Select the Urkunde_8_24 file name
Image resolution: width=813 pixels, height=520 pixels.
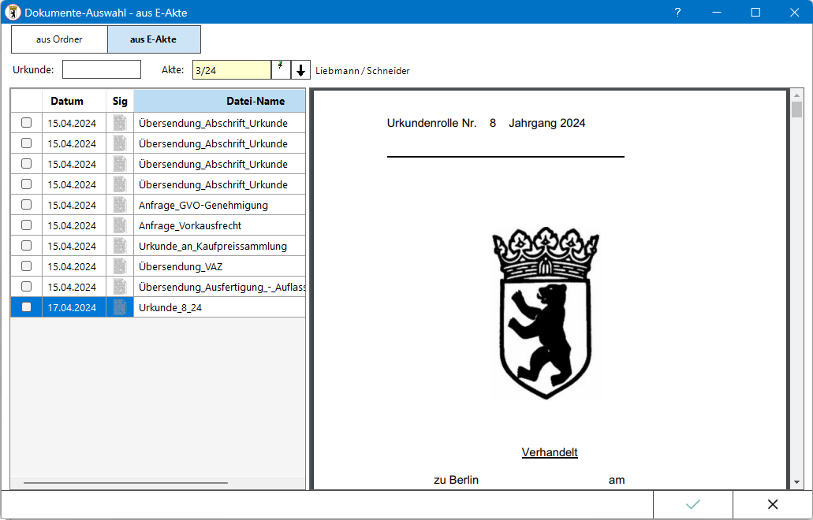[170, 307]
